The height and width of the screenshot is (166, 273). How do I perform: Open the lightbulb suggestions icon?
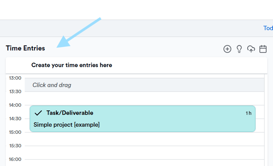[239, 49]
